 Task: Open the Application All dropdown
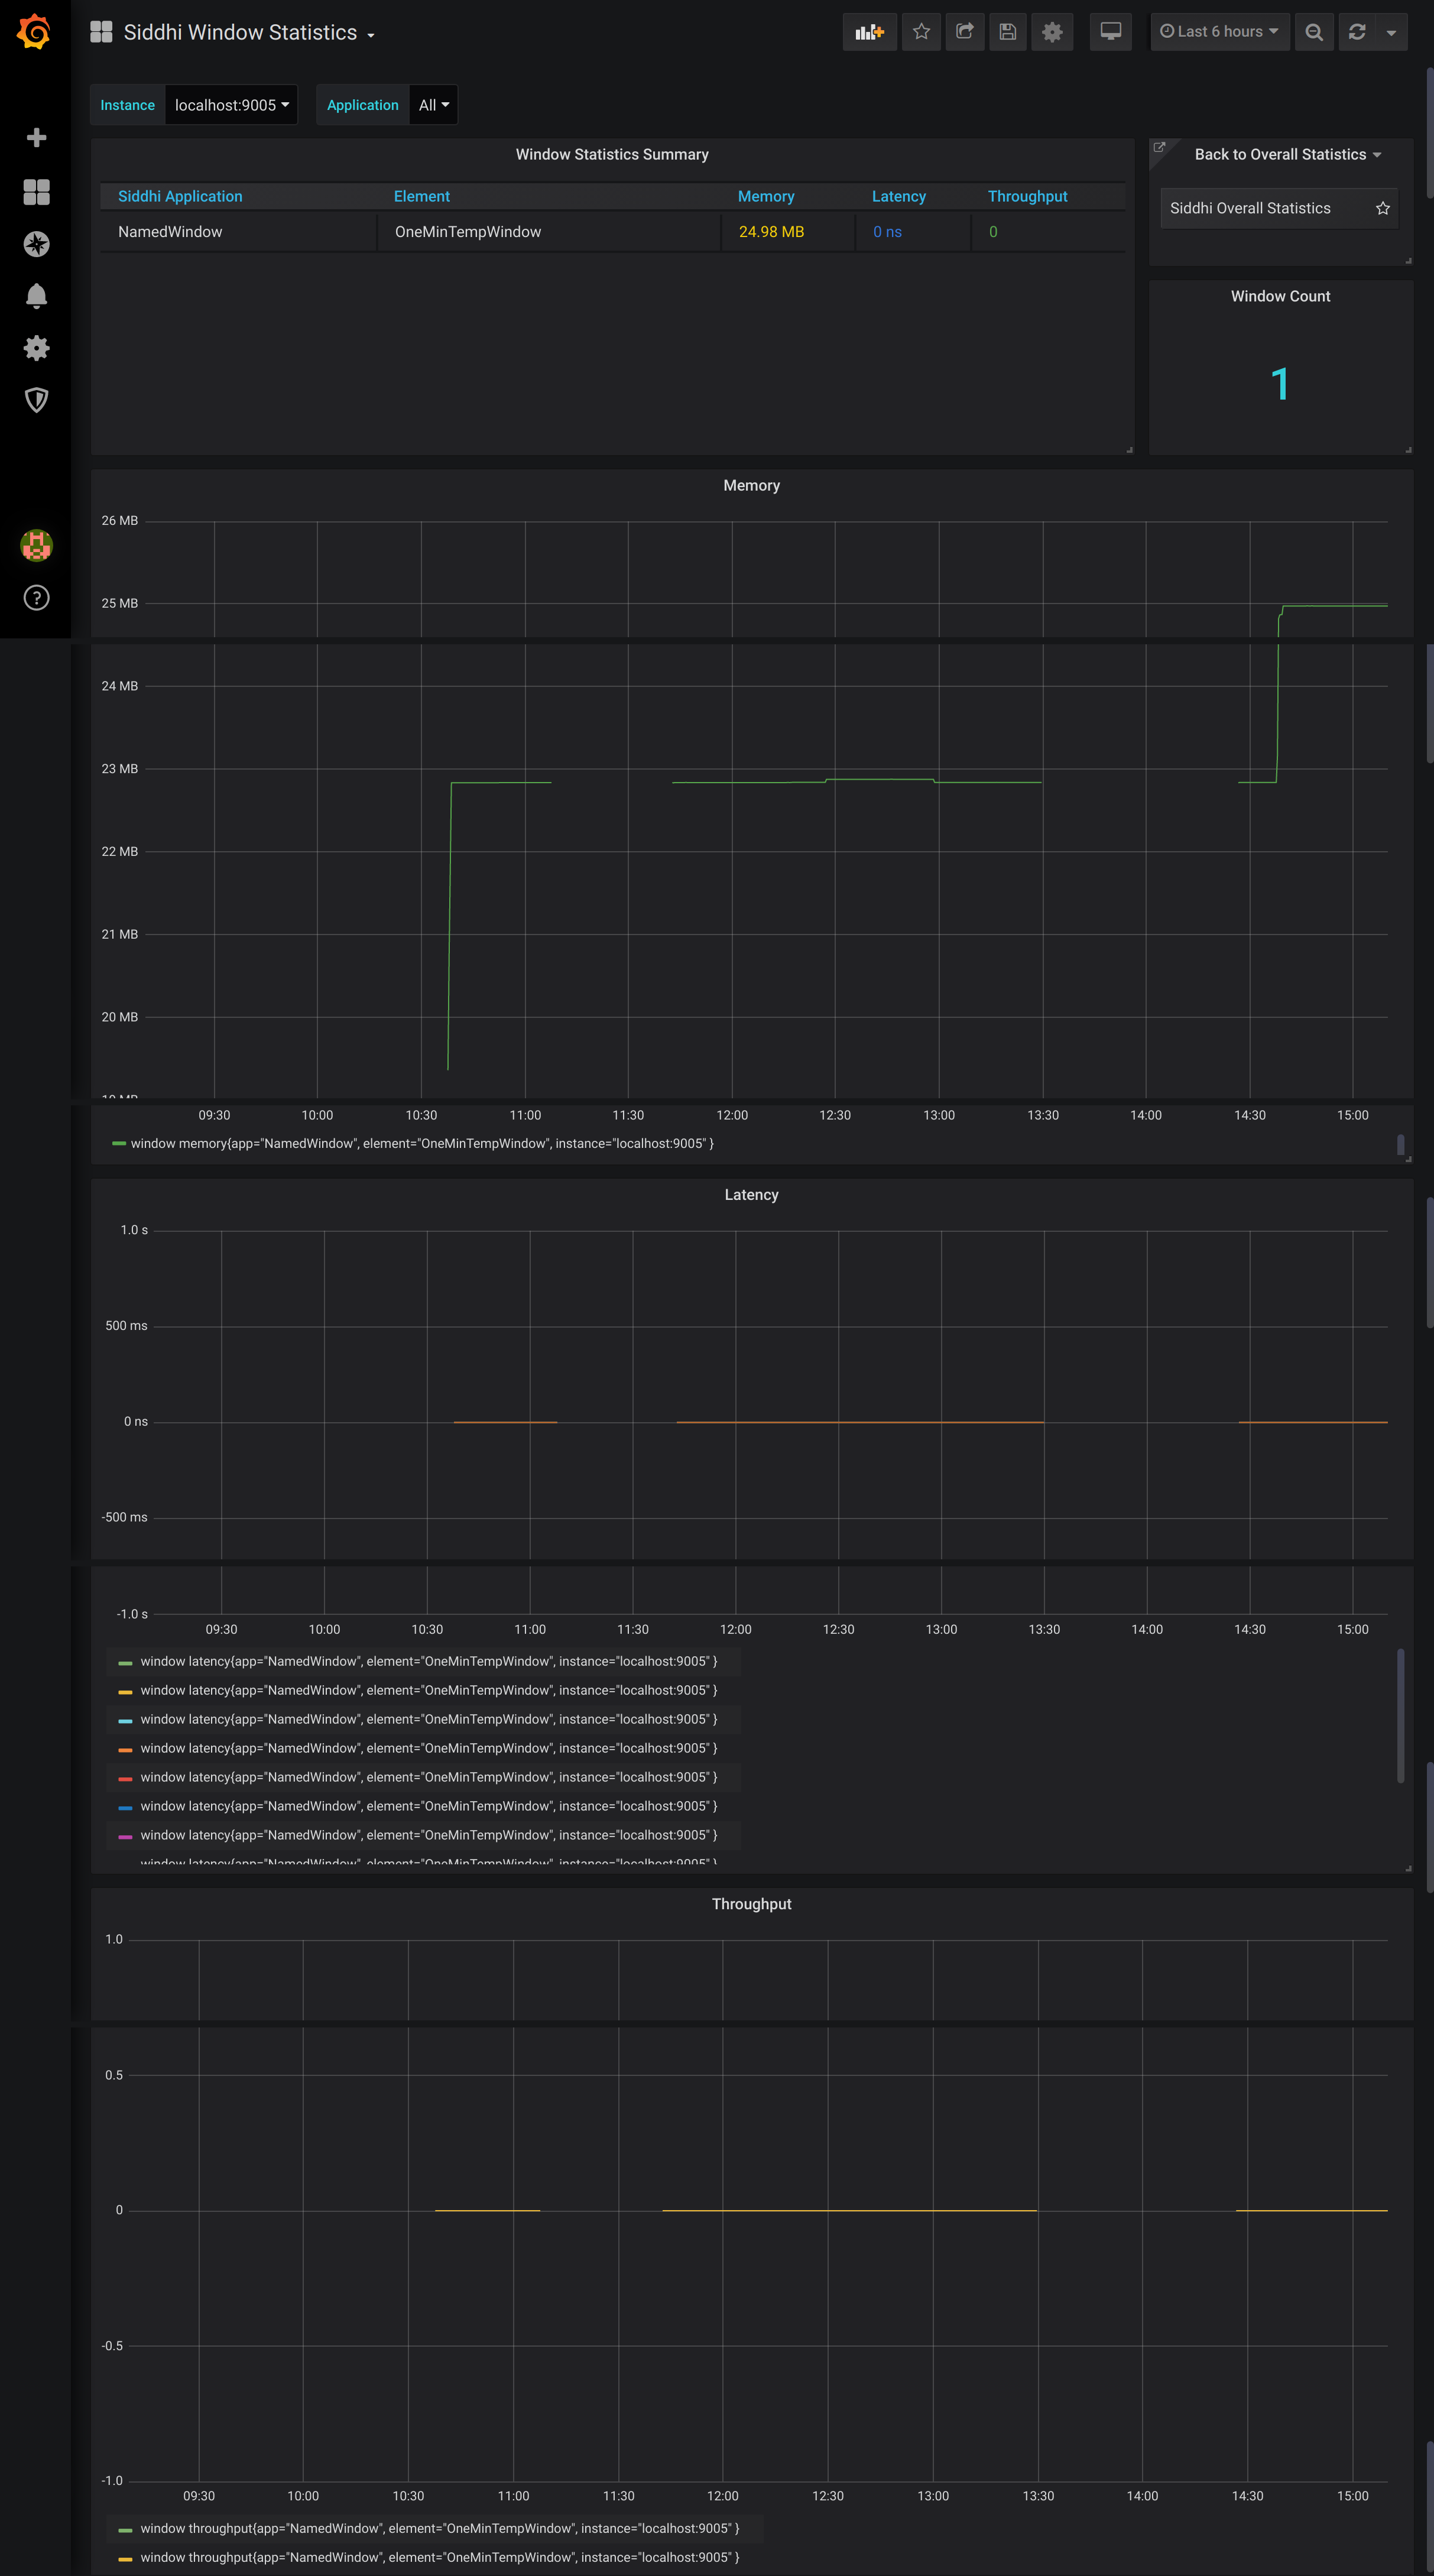[x=433, y=105]
